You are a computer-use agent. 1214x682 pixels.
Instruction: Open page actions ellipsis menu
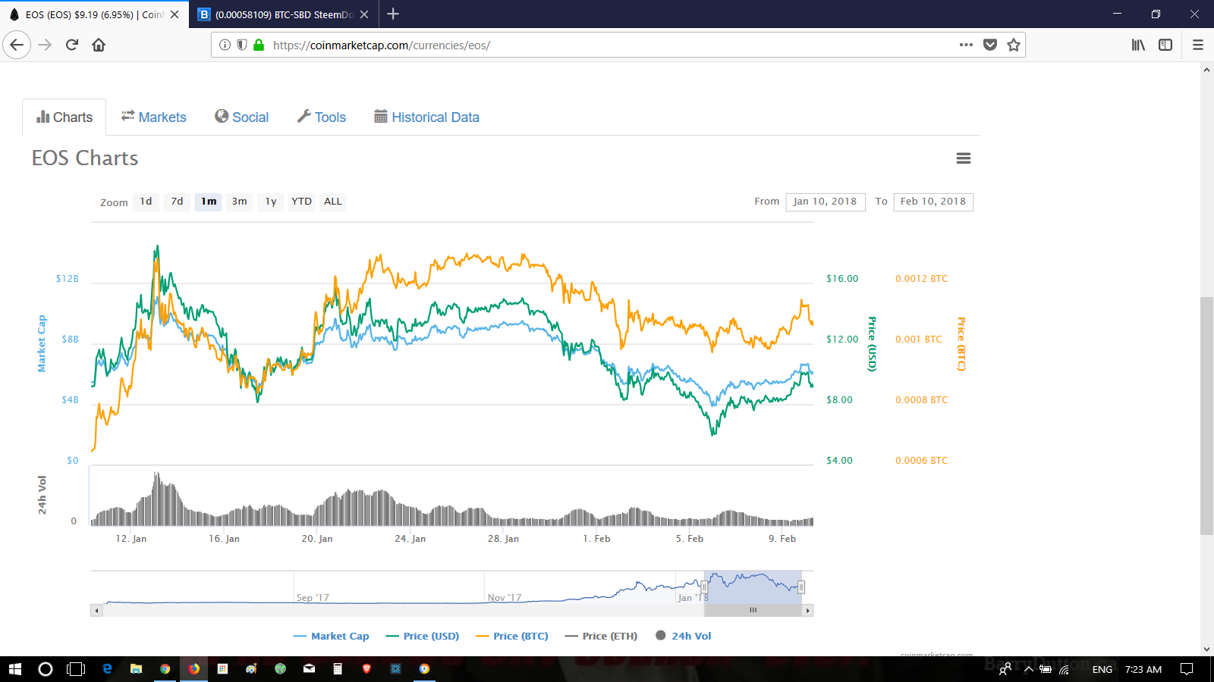click(x=966, y=45)
